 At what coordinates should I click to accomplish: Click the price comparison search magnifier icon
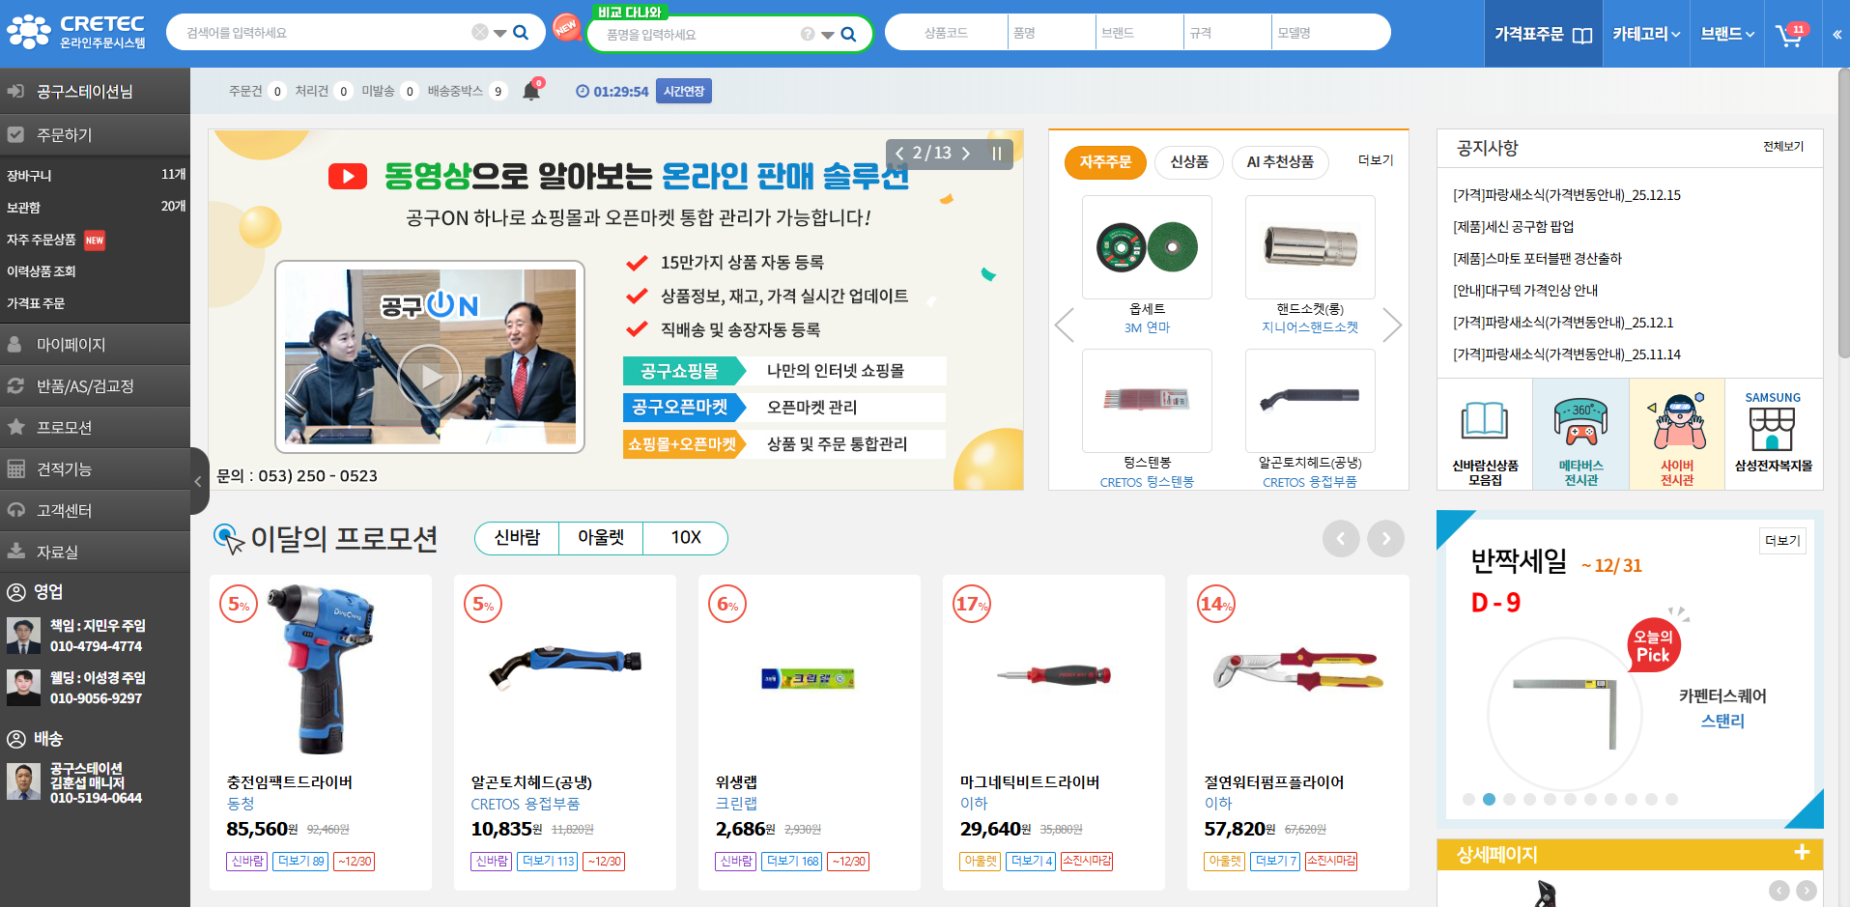pos(848,35)
